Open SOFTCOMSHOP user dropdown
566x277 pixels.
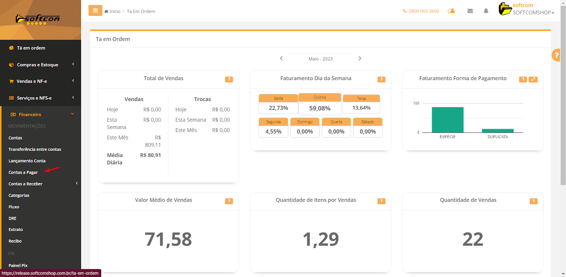(x=533, y=12)
